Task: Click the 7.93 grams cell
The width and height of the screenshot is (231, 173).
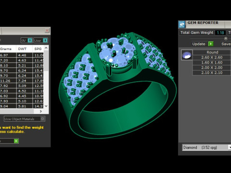Action: pos(8,101)
